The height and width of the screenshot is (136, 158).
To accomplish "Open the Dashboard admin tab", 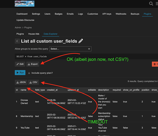I will (22, 14).
